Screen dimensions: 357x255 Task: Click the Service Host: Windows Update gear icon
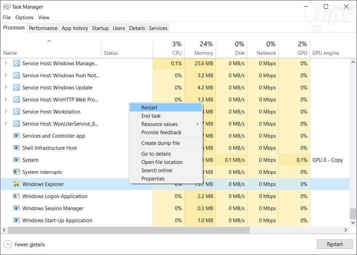(16, 88)
